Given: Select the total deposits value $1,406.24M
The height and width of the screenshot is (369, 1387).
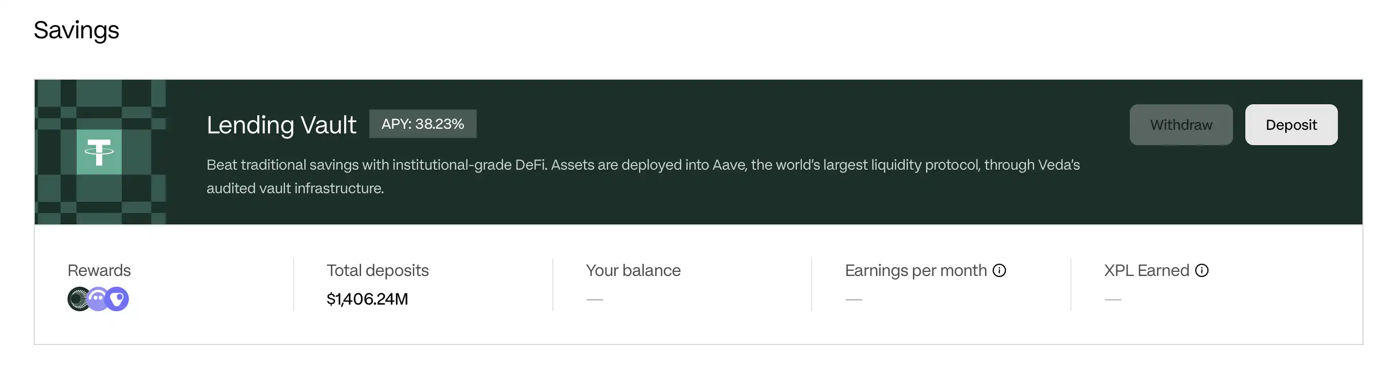Looking at the screenshot, I should 367,299.
